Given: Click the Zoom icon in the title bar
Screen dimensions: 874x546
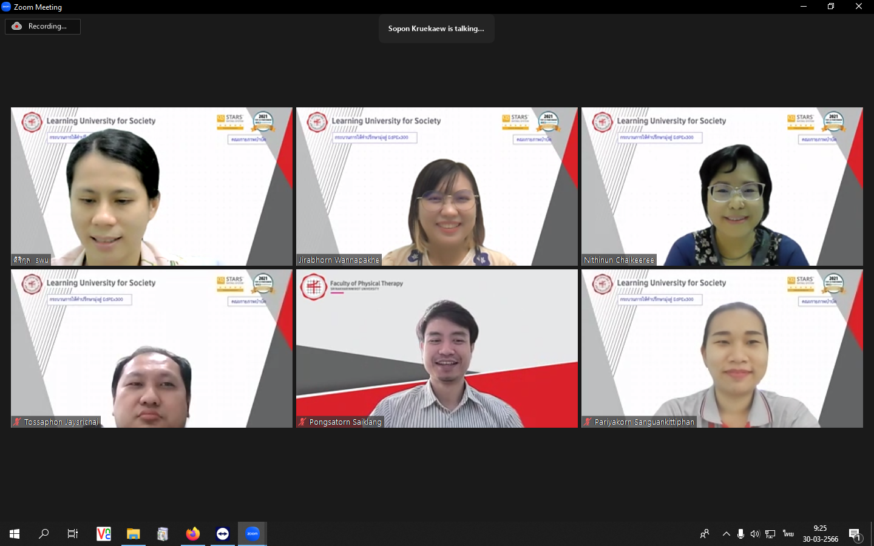Looking at the screenshot, I should (6, 7).
